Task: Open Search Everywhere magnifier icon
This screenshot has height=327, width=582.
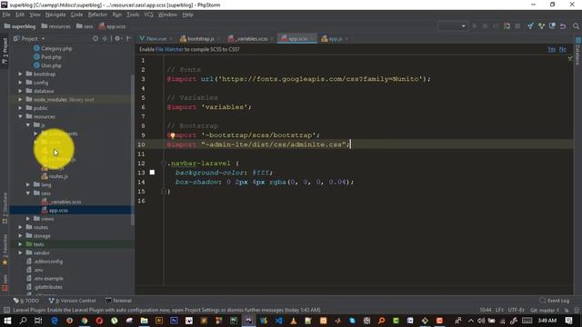Action: tap(576, 26)
